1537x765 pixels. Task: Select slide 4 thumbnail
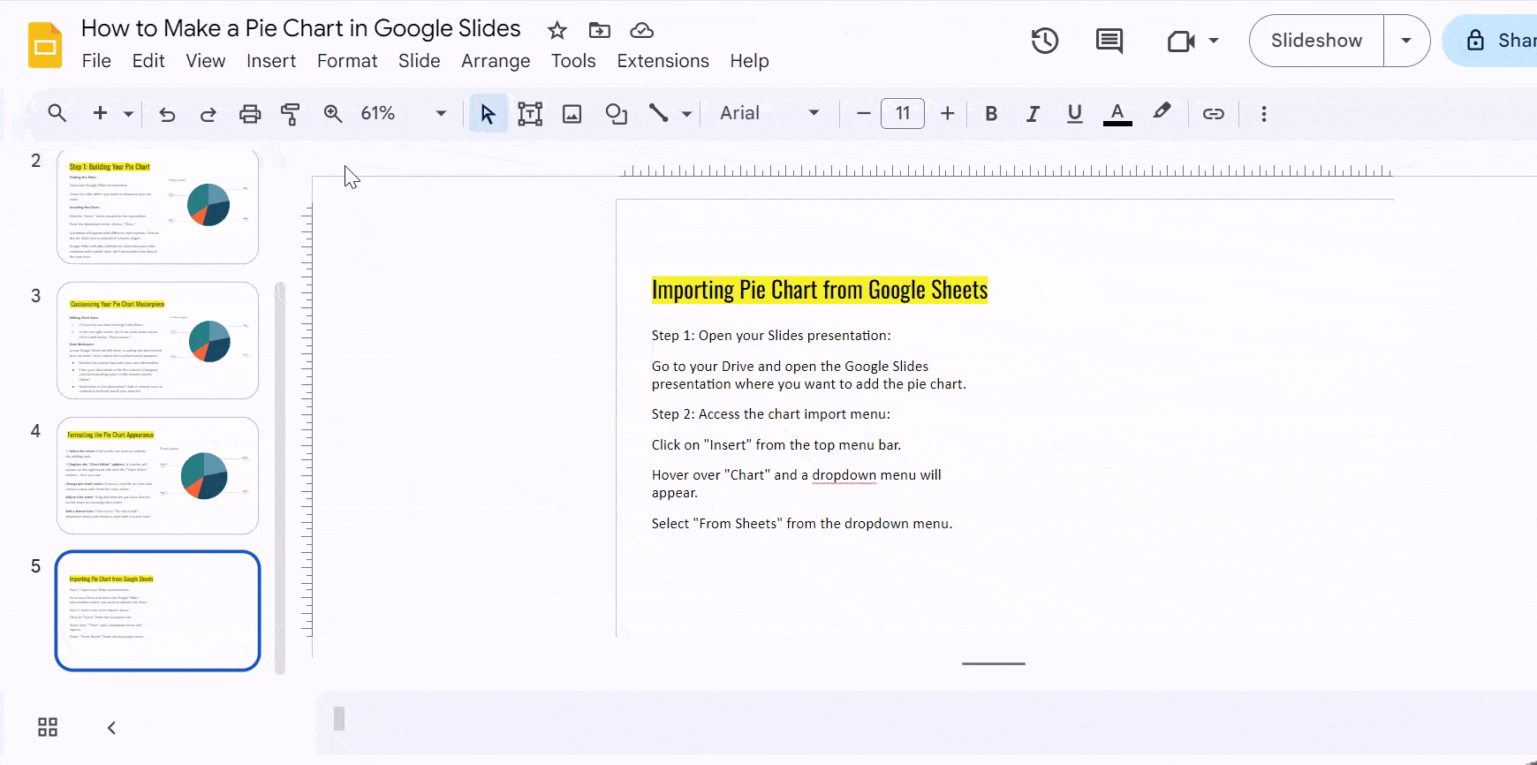(x=157, y=476)
